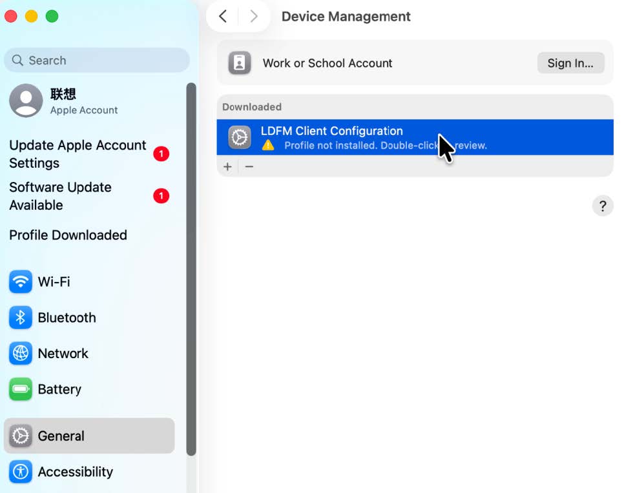The width and height of the screenshot is (622, 493).
Task: Go back with the left chevron
Action: [x=223, y=16]
